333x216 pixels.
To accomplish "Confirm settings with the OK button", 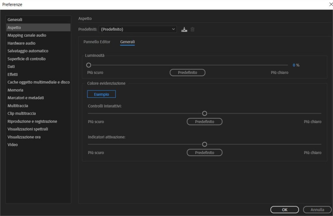I will (284, 210).
